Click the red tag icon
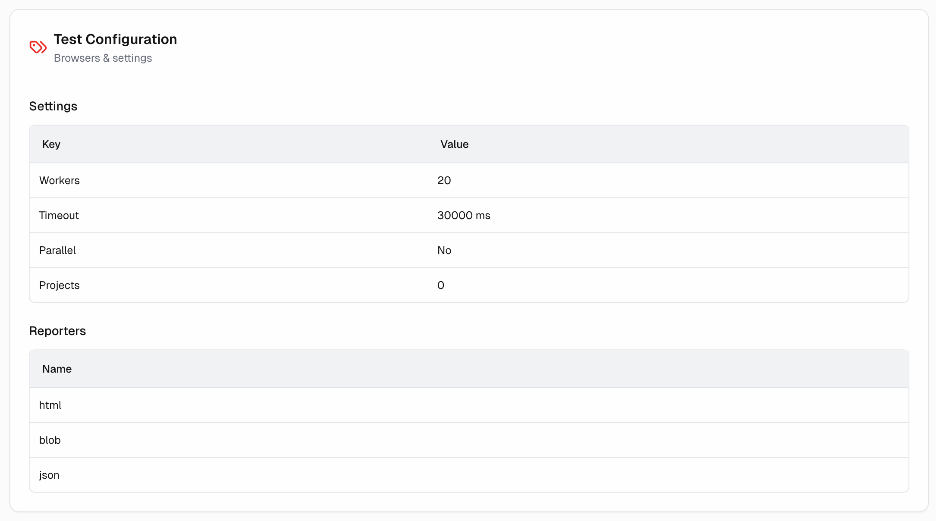936x521 pixels. click(38, 47)
